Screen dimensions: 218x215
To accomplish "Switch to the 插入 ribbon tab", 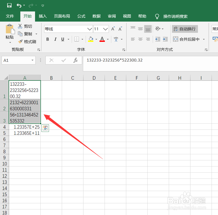I will 43,16.
